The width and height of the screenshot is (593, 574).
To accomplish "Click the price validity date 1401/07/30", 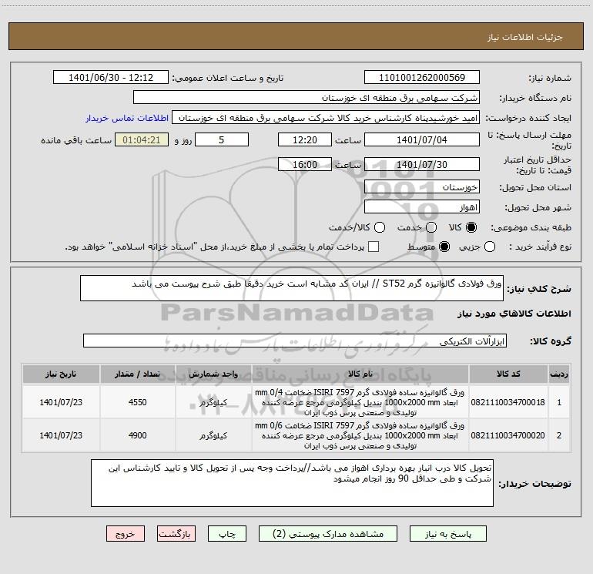I will click(422, 164).
